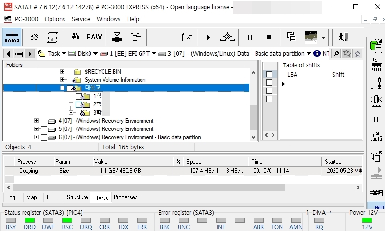Click the sector map thumbnail icon
Screen dimensions: 385x231
(x=311, y=37)
